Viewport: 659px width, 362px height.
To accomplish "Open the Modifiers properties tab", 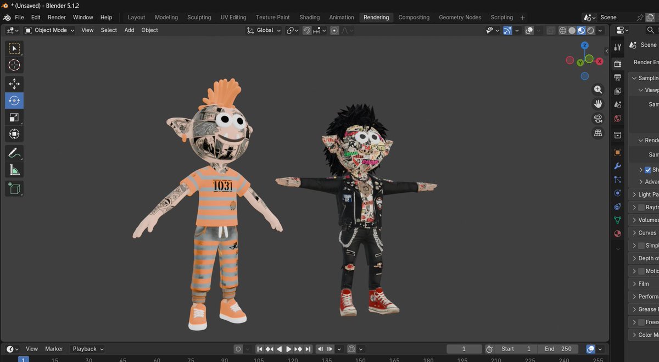I will (x=618, y=166).
